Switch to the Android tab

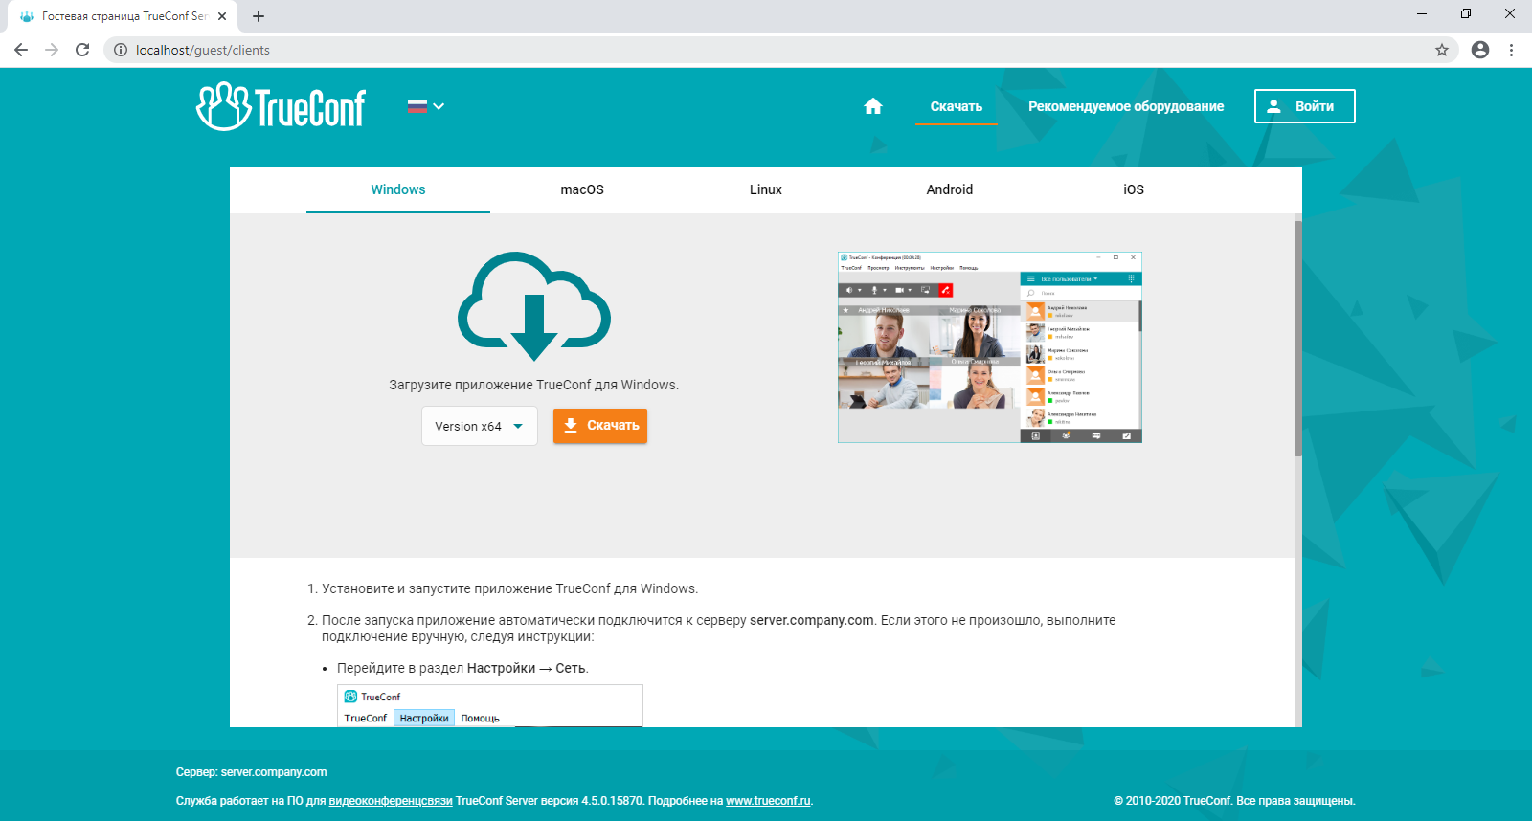pos(950,189)
